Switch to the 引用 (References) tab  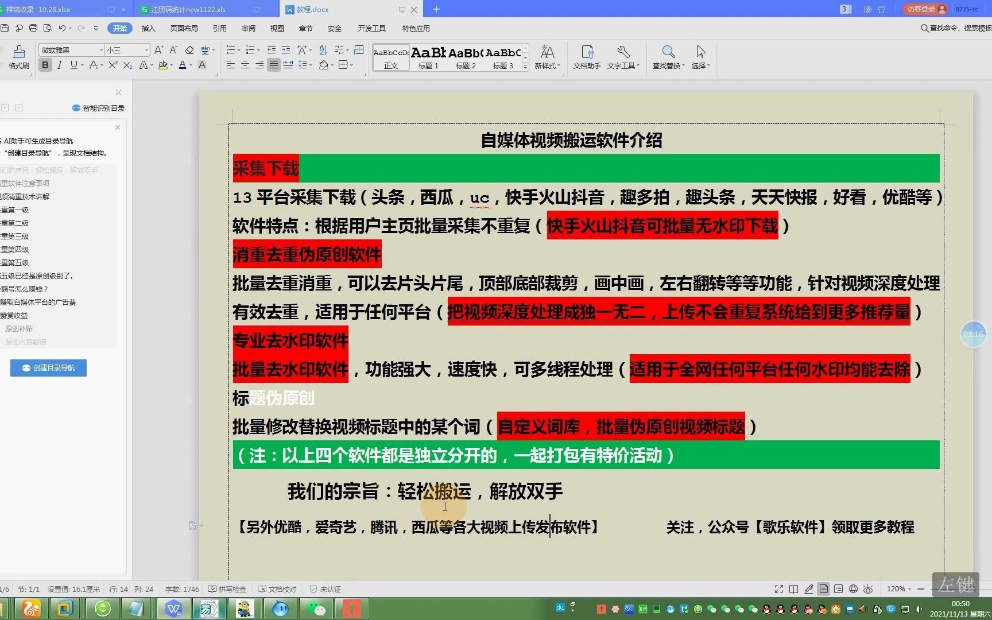click(x=219, y=28)
